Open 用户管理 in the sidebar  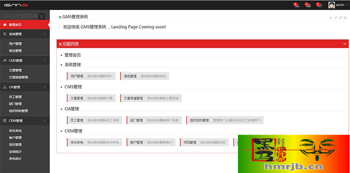(15, 44)
